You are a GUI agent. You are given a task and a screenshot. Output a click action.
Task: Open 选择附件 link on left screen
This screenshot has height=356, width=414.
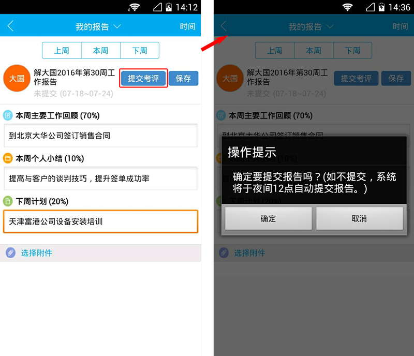[x=36, y=253]
